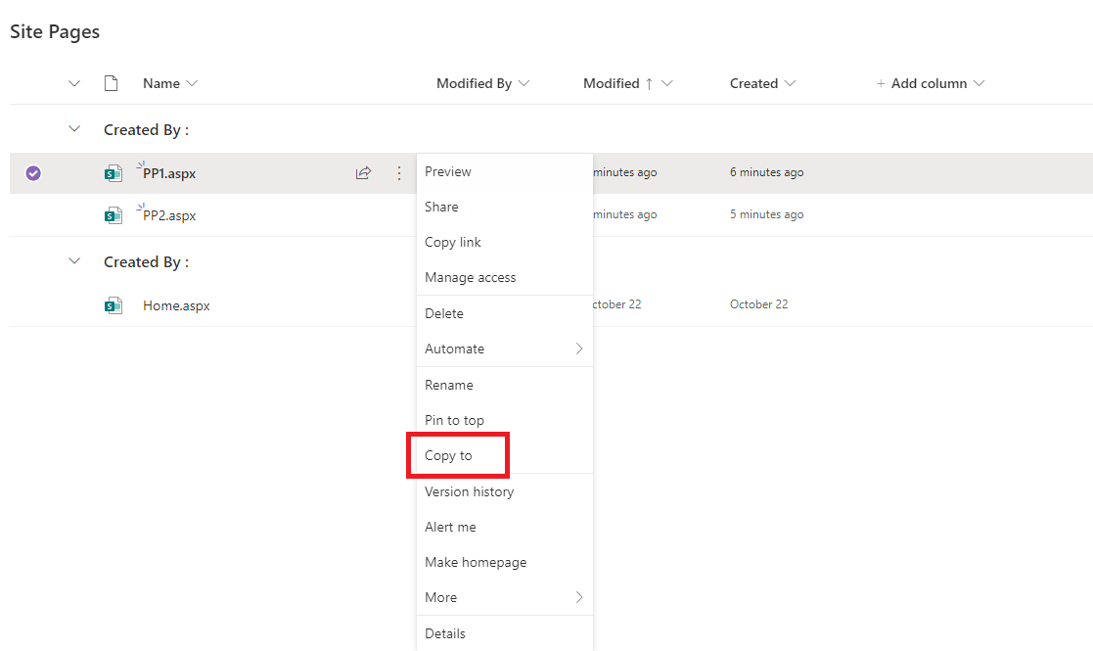Viewport: 1093px width, 651px height.
Task: Open the Created column dropdown
Action: point(790,83)
